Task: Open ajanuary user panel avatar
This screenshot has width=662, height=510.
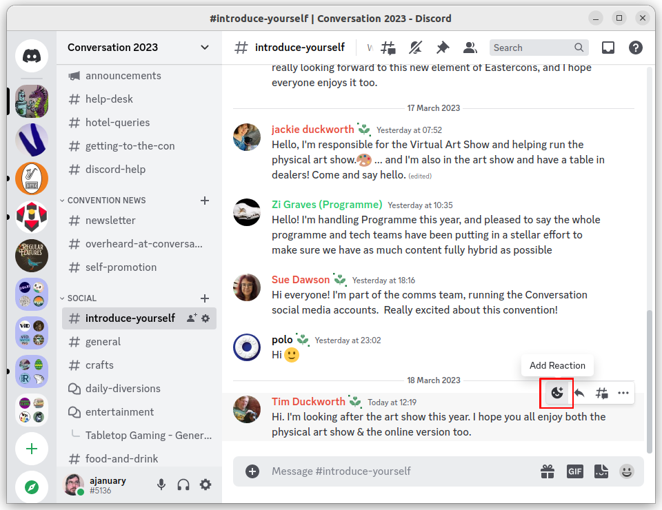Action: click(74, 484)
